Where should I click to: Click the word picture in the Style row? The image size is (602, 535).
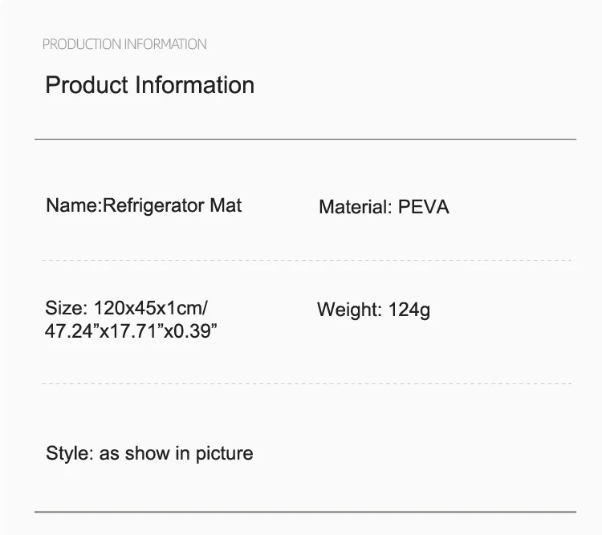coord(224,453)
